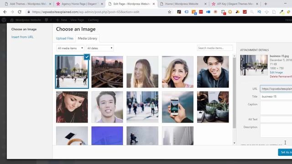Select the potted plants thumbnail
292x164 pixels.
(213, 107)
